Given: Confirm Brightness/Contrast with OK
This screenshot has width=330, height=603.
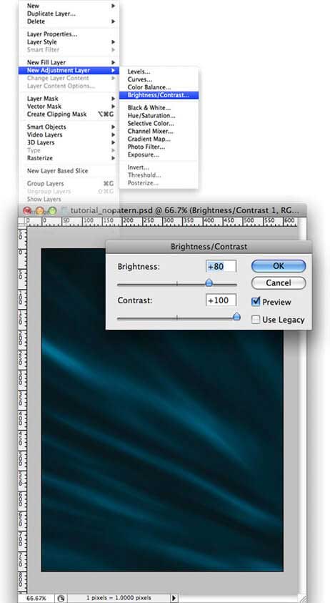Looking at the screenshot, I should [279, 266].
